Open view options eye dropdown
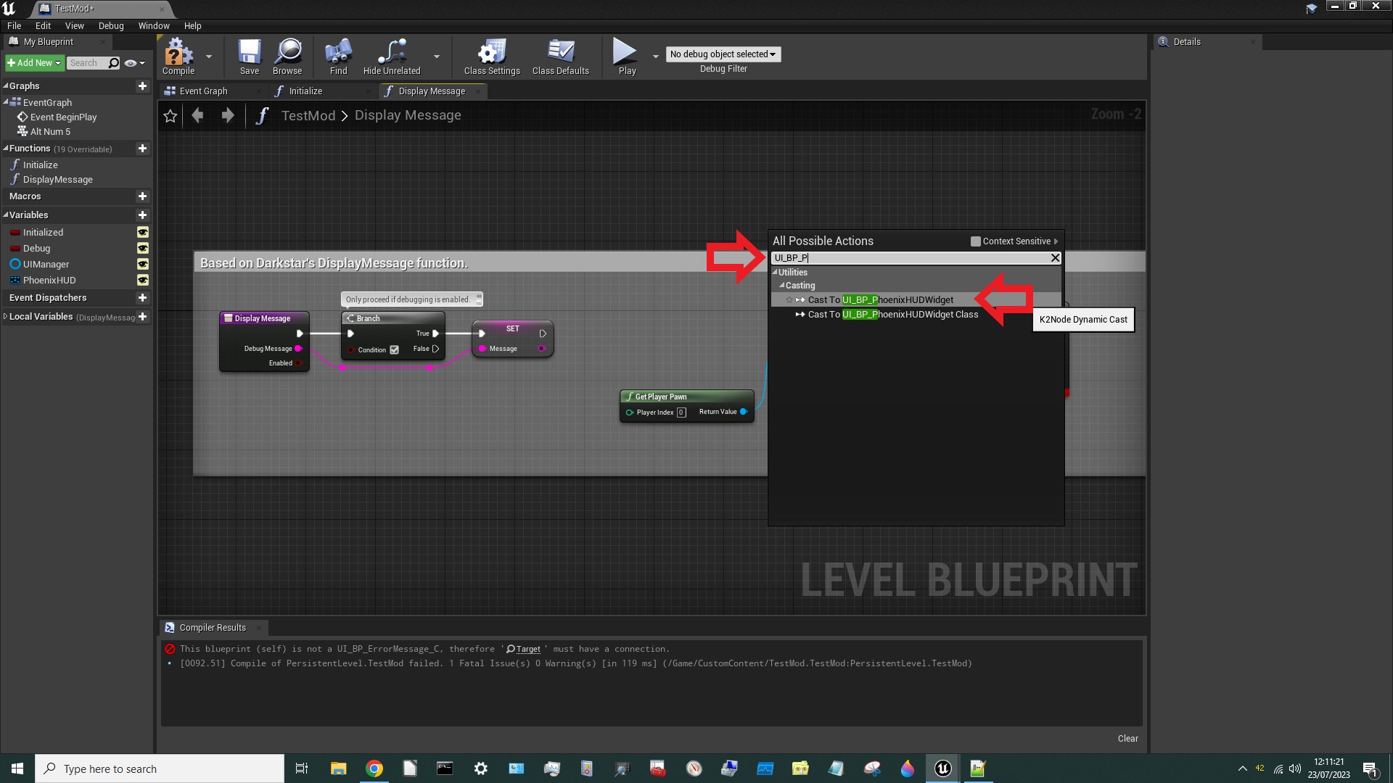The height and width of the screenshot is (783, 1393). 134,63
